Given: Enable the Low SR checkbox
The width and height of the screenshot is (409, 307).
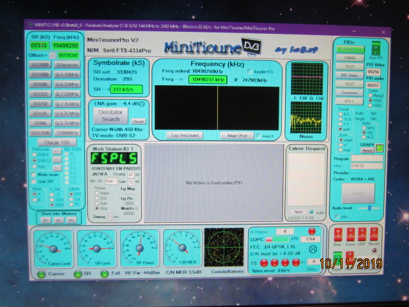Looking at the screenshot, I should click(x=34, y=182).
